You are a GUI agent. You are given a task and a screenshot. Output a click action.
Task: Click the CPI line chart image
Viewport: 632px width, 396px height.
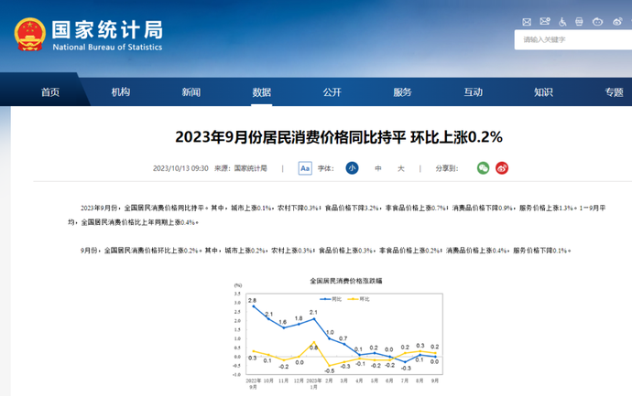(x=339, y=333)
